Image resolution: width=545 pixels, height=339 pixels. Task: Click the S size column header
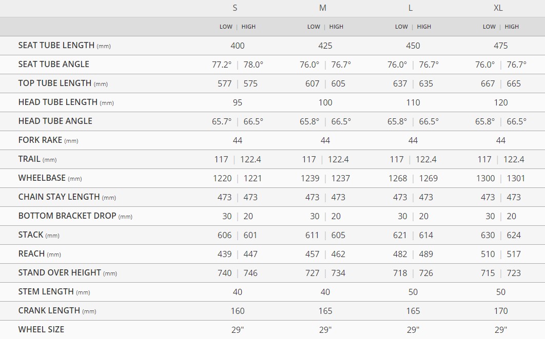coord(235,8)
